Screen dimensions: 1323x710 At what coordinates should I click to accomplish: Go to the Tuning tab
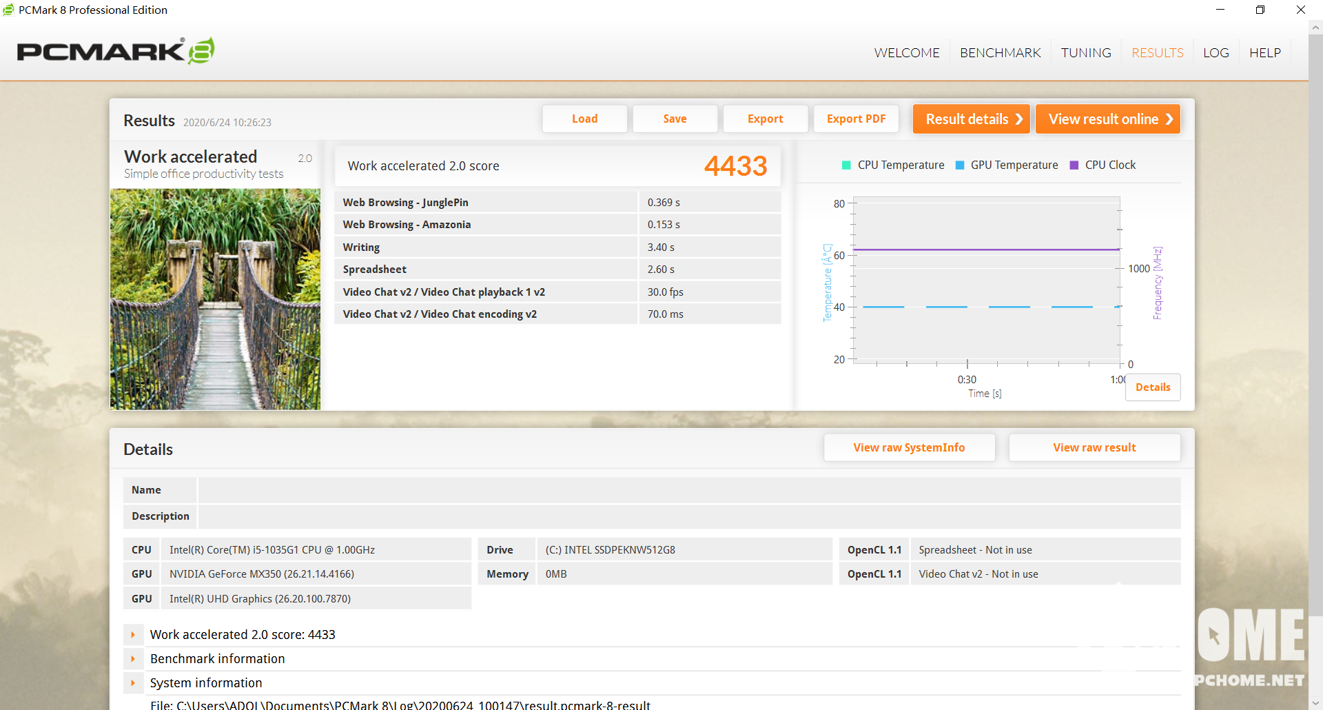[1085, 53]
